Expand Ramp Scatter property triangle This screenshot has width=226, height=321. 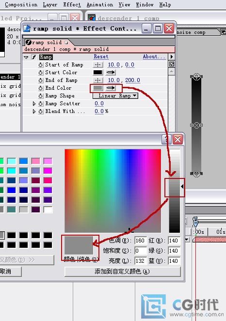coord(34,104)
